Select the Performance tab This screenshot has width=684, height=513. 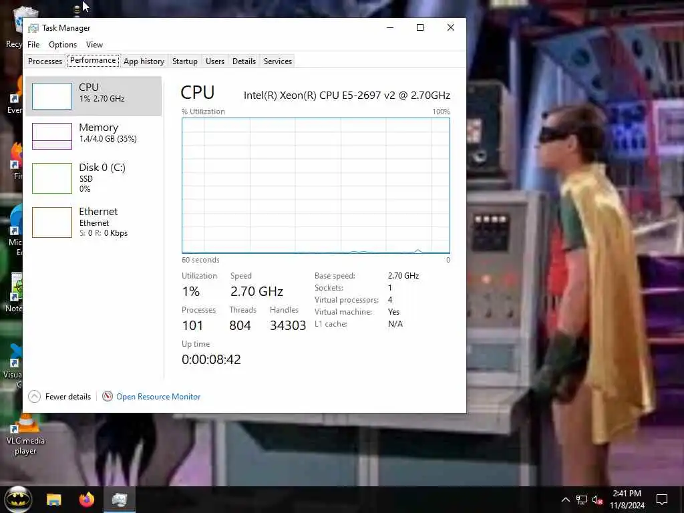[x=93, y=60]
